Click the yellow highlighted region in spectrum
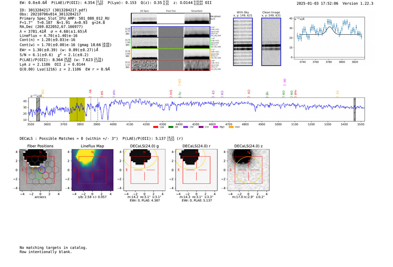This screenshot has height=267, width=393. click(77, 109)
